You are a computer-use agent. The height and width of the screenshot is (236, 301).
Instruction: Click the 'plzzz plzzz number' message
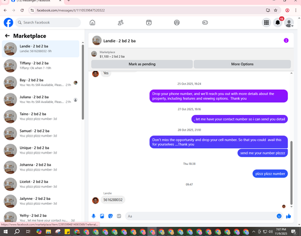270,174
